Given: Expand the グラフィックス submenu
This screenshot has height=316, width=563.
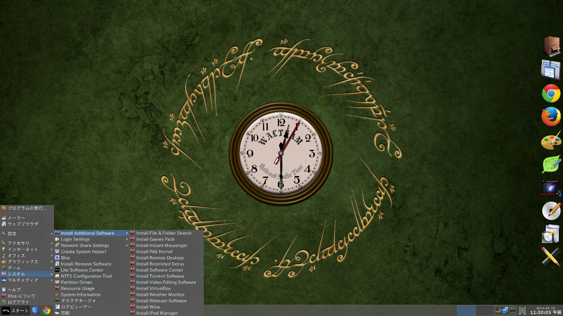Looking at the screenshot, I should pos(27,262).
